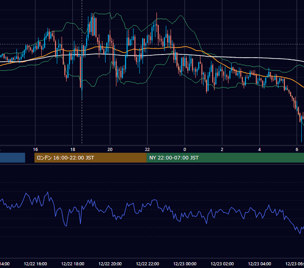Click the 2 hour axis label
Viewport: 304px width, 268px height.
(222, 150)
